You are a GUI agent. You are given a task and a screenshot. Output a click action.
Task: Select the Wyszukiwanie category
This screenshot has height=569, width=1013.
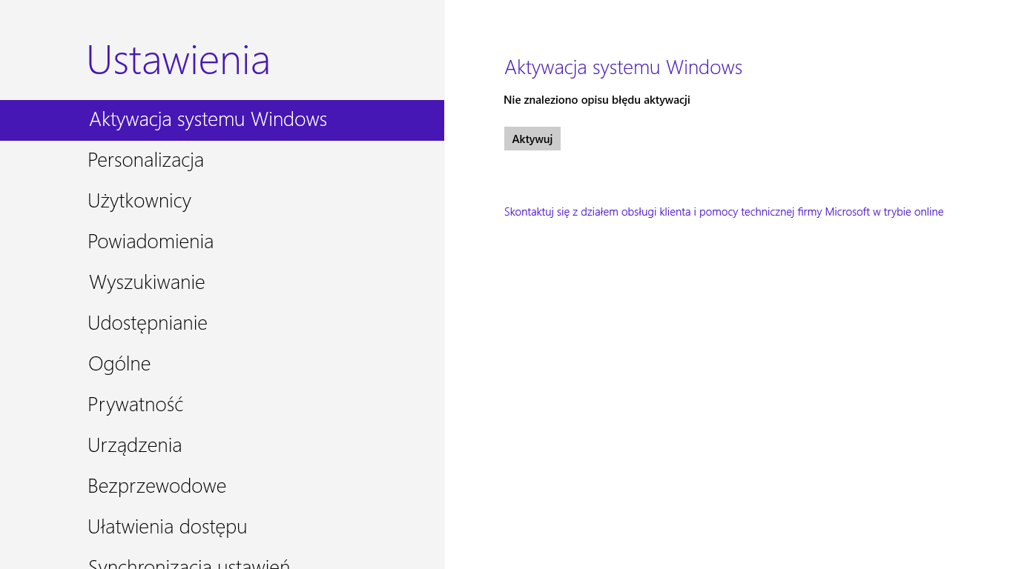[222, 283]
